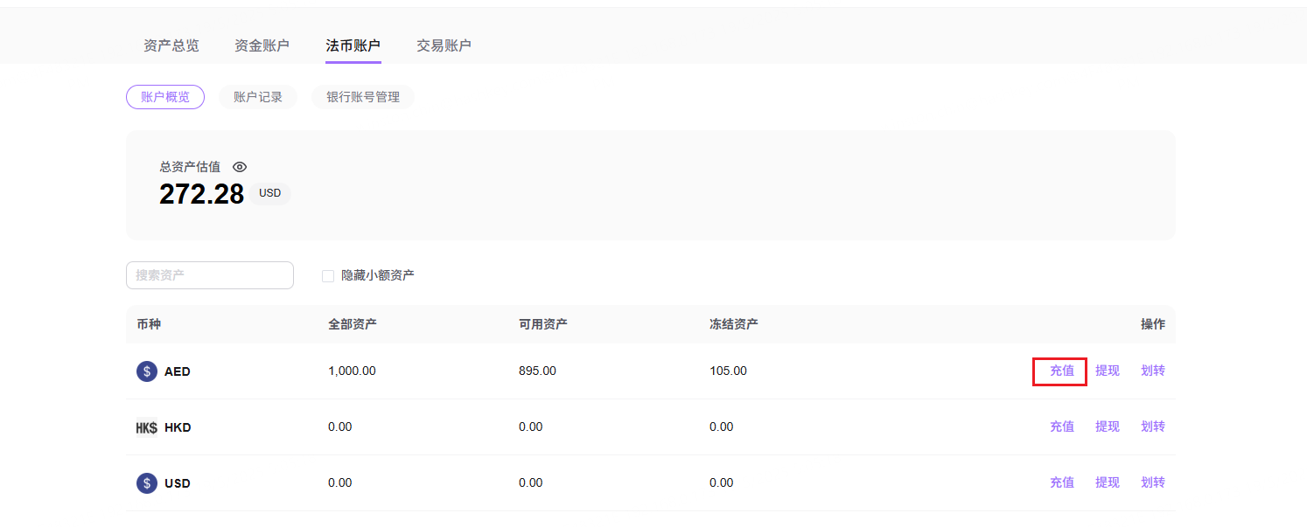Open the 交易账户 tab
Viewport: 1307px width, 527px height.
444,45
